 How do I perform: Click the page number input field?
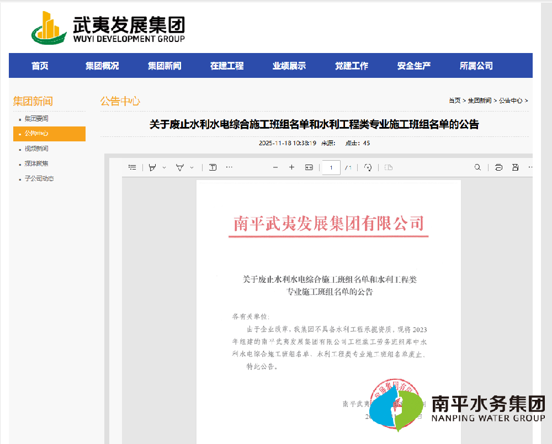[331, 167]
